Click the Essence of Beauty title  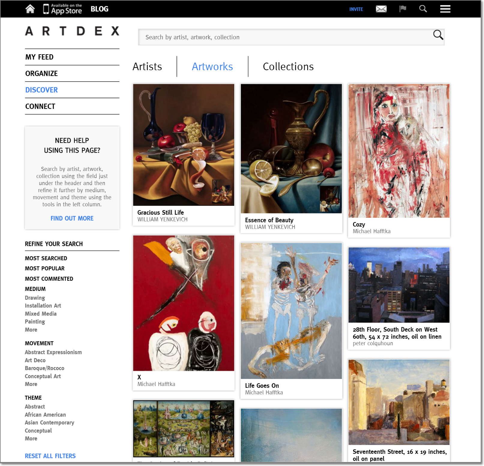coord(269,220)
